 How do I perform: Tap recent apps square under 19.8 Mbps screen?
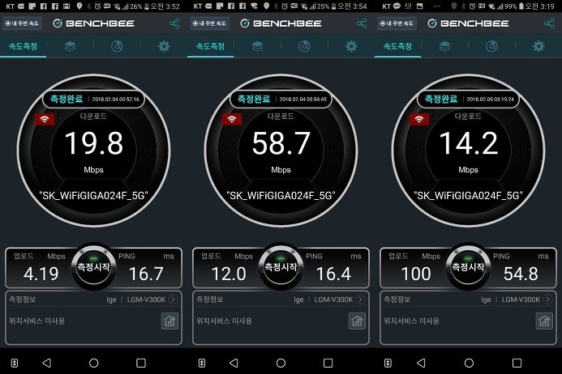pos(141,363)
